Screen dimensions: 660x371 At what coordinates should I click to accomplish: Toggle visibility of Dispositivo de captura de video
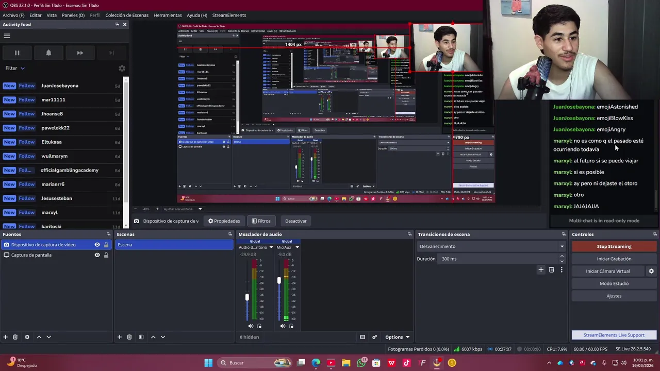(97, 245)
